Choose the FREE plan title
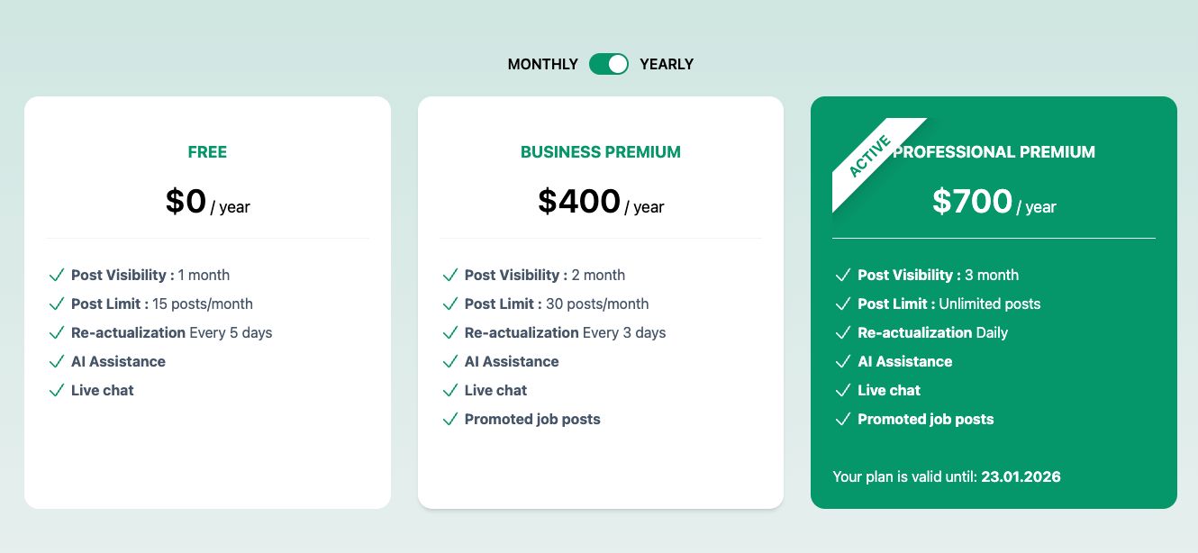This screenshot has width=1198, height=553. click(207, 152)
